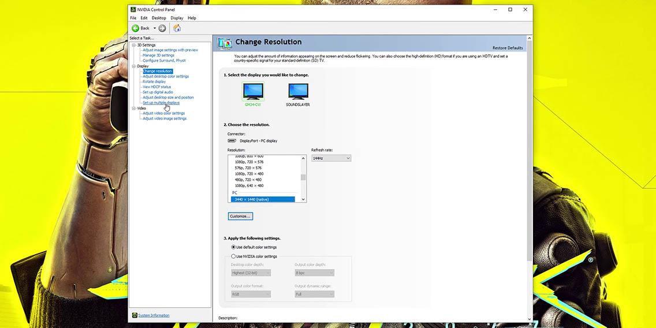Collapse the 3D Settings tree node

[134, 45]
